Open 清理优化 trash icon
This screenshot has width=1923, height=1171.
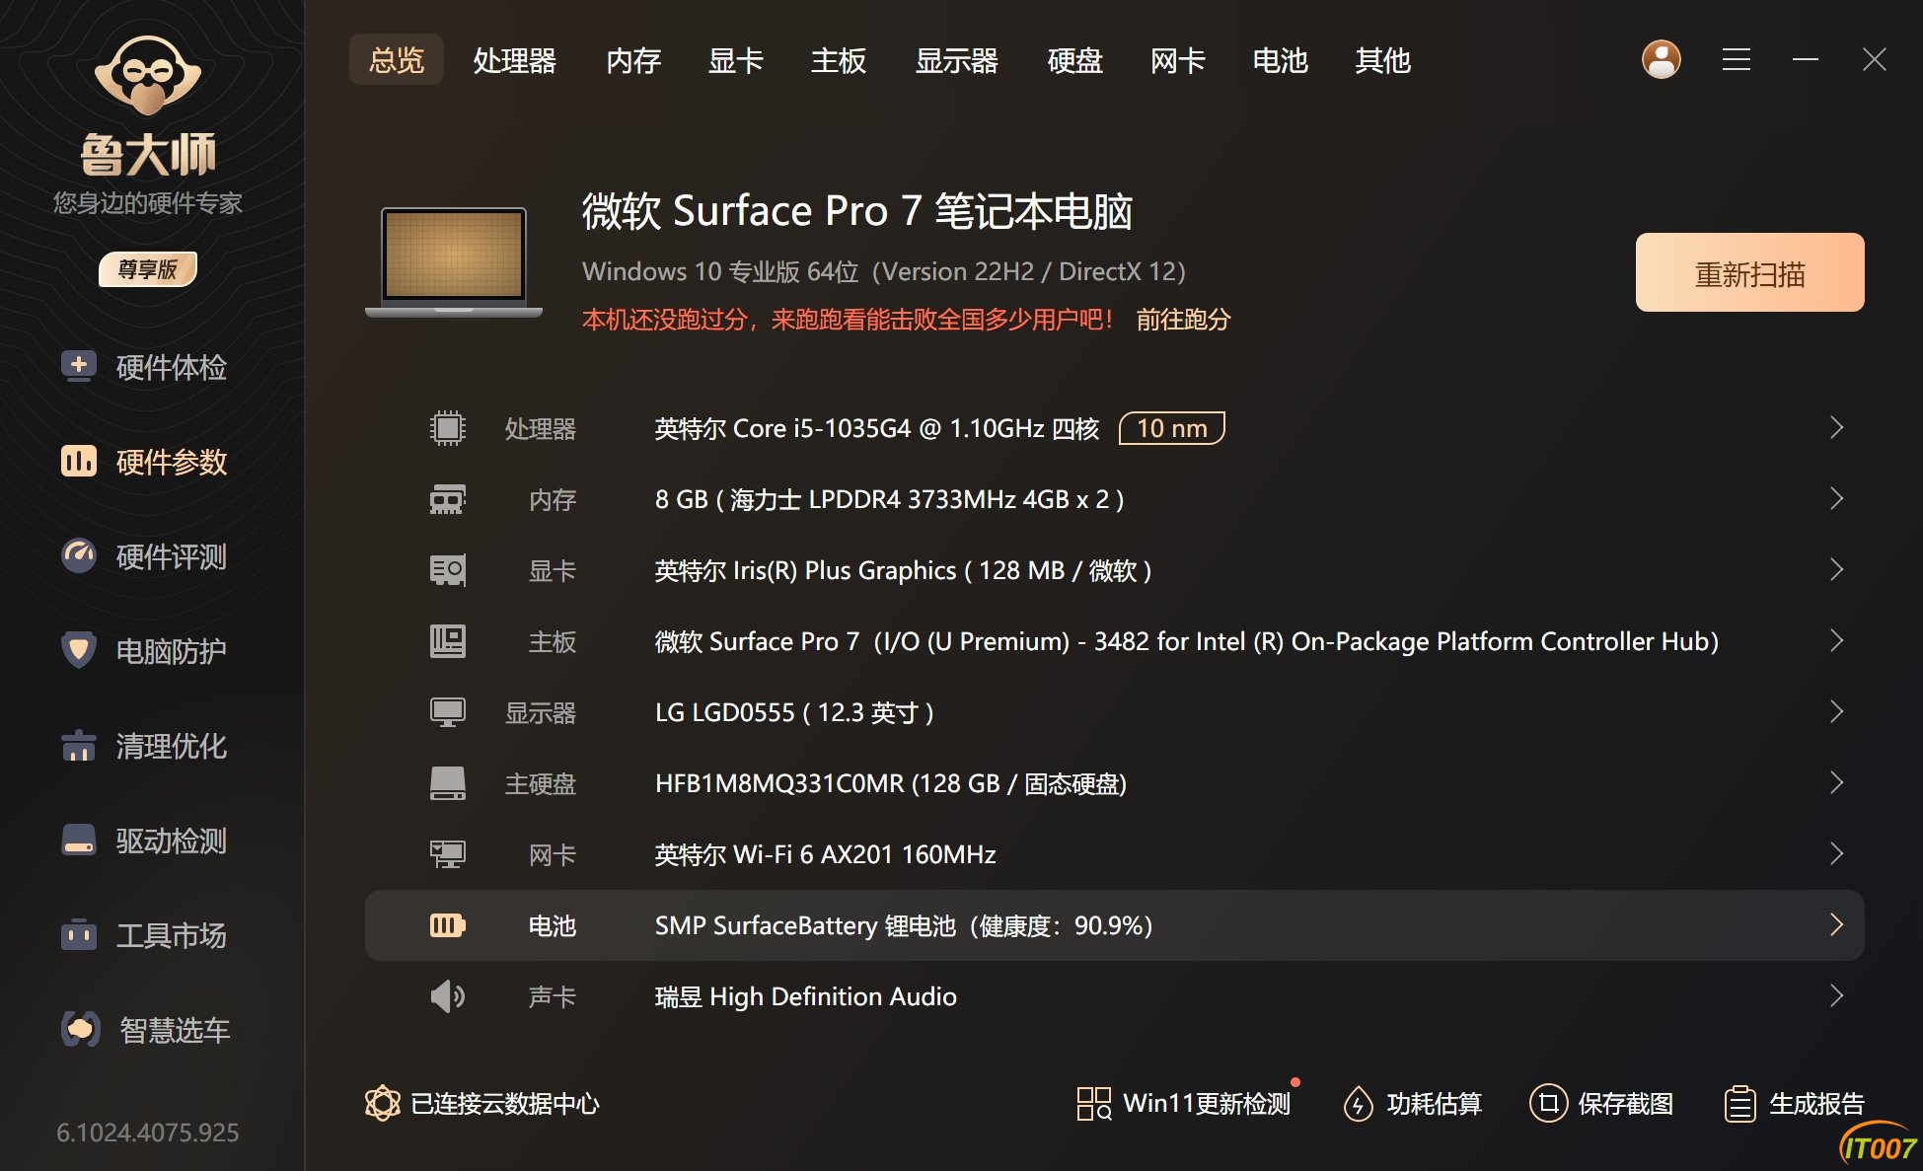[79, 746]
